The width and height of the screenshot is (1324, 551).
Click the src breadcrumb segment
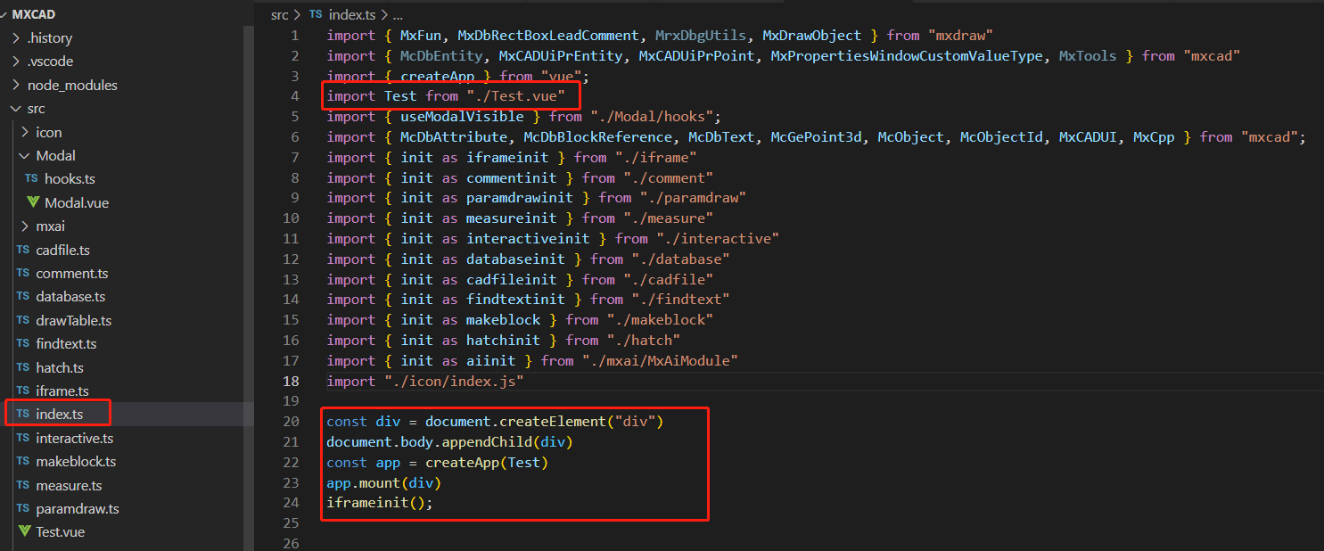[x=281, y=14]
